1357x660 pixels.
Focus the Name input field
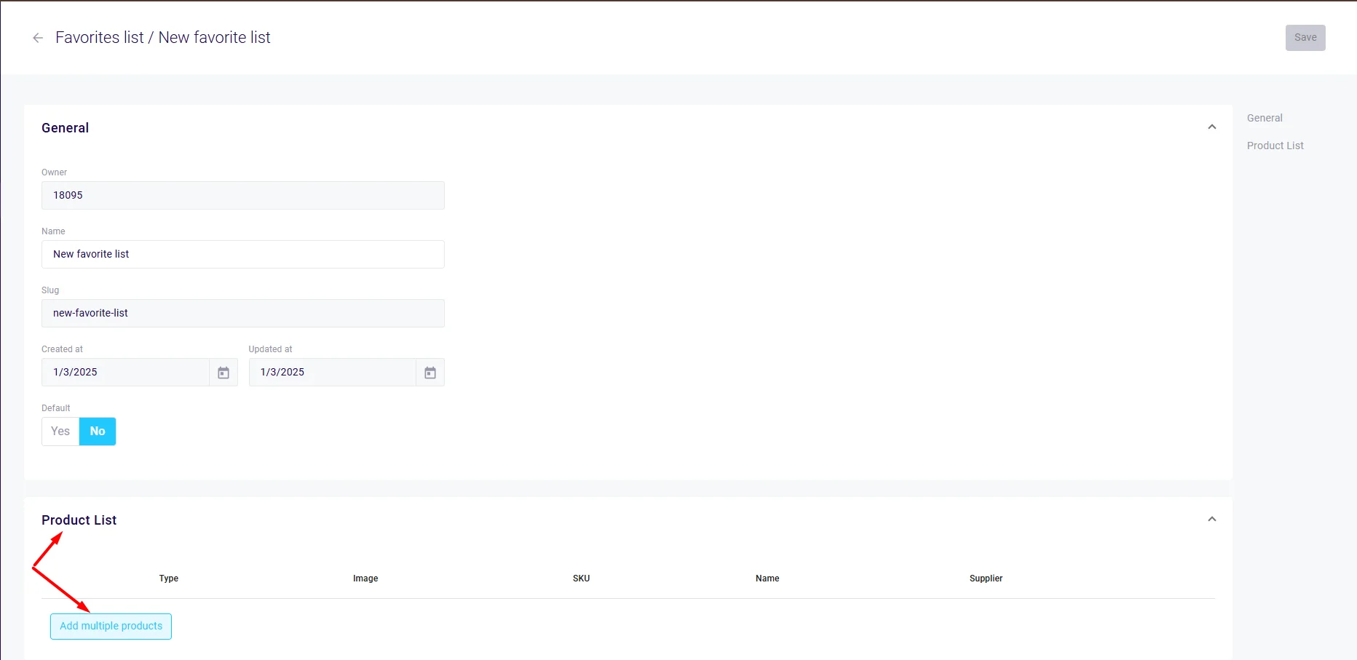click(x=243, y=255)
